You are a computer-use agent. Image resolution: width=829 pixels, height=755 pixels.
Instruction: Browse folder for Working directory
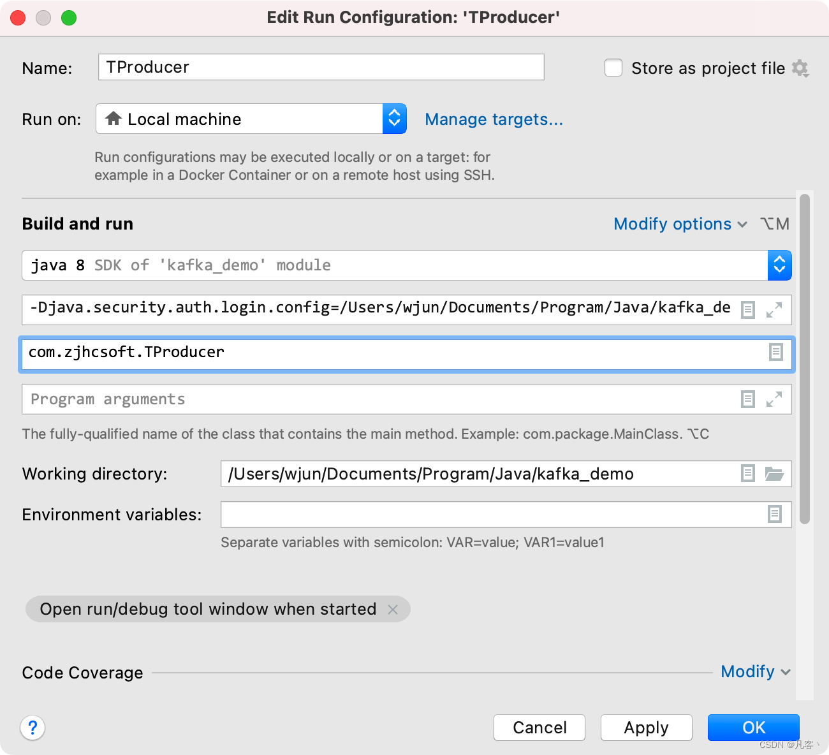click(774, 473)
